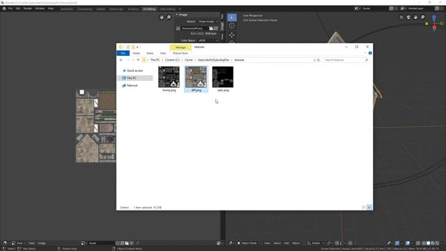Screen dimensions: 446x251
Task: Toggle wireframe viewport shading mode
Action: tap(424, 243)
